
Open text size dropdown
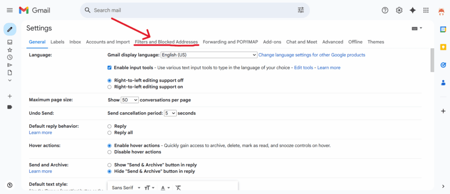[149, 188]
